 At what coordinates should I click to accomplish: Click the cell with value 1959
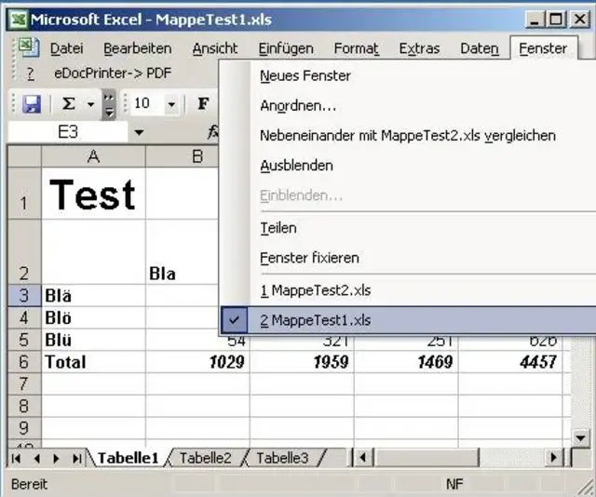302,362
